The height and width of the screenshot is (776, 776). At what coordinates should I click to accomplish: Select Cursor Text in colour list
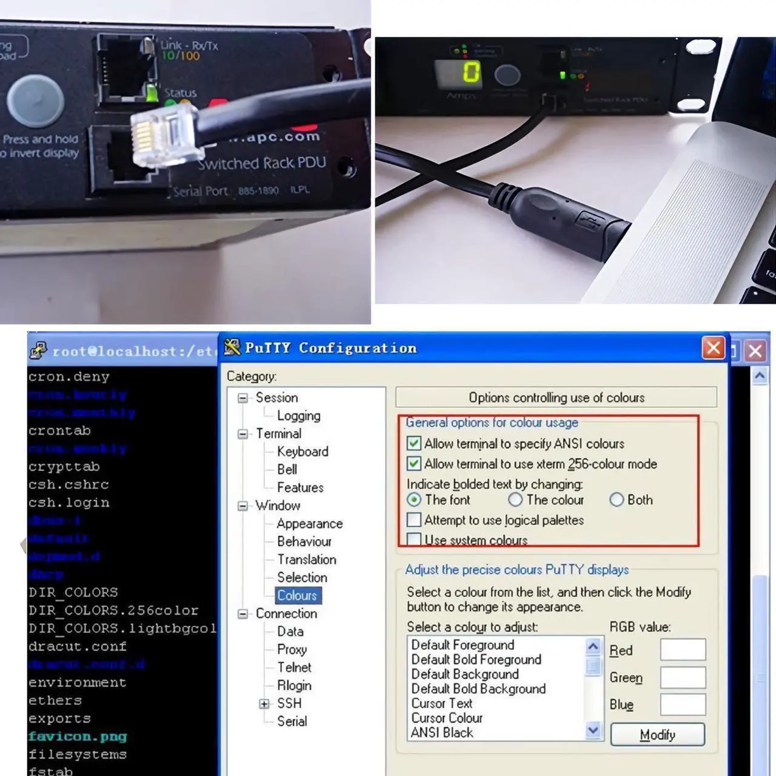tap(441, 703)
